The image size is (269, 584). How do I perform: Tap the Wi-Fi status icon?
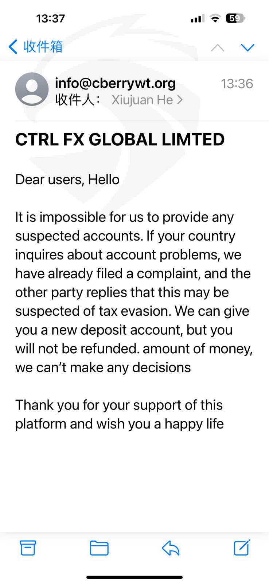pos(215,18)
